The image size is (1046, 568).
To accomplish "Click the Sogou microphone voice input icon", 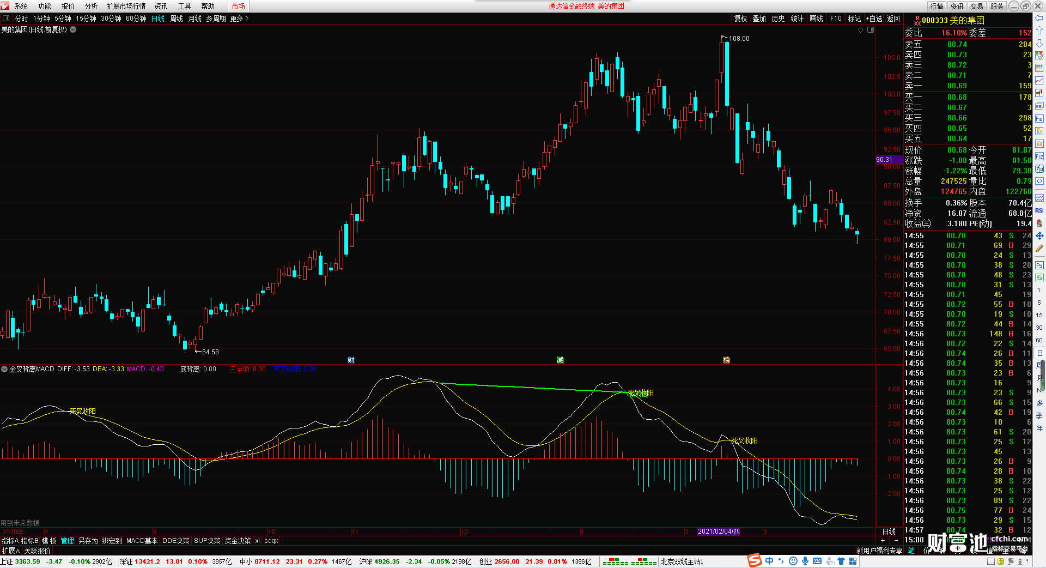I will [x=805, y=561].
